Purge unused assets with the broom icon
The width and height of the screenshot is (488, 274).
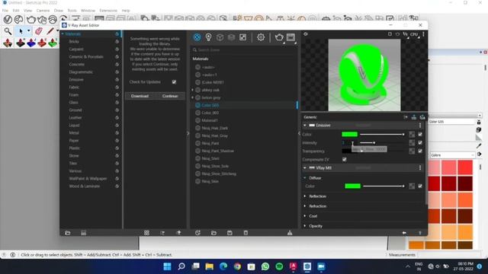point(290,233)
